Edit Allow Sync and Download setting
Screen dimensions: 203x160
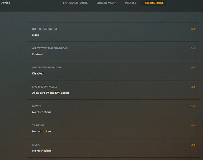(193, 48)
